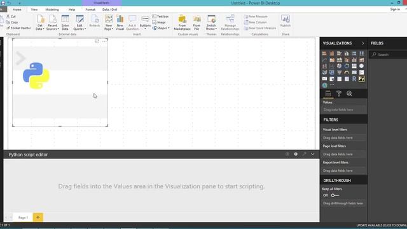Select the matrix visual
Viewport: 407px width, 229px height.
coord(347,79)
